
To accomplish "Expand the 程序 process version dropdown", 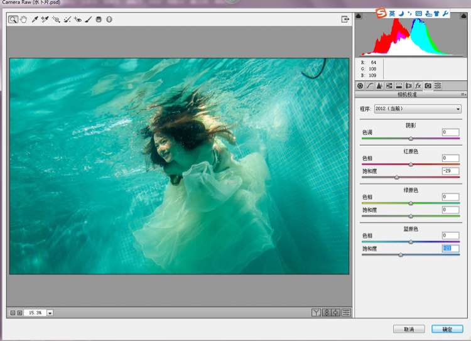I will (x=418, y=109).
